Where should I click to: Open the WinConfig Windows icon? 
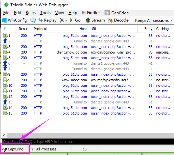pyautogui.click(x=4, y=20)
